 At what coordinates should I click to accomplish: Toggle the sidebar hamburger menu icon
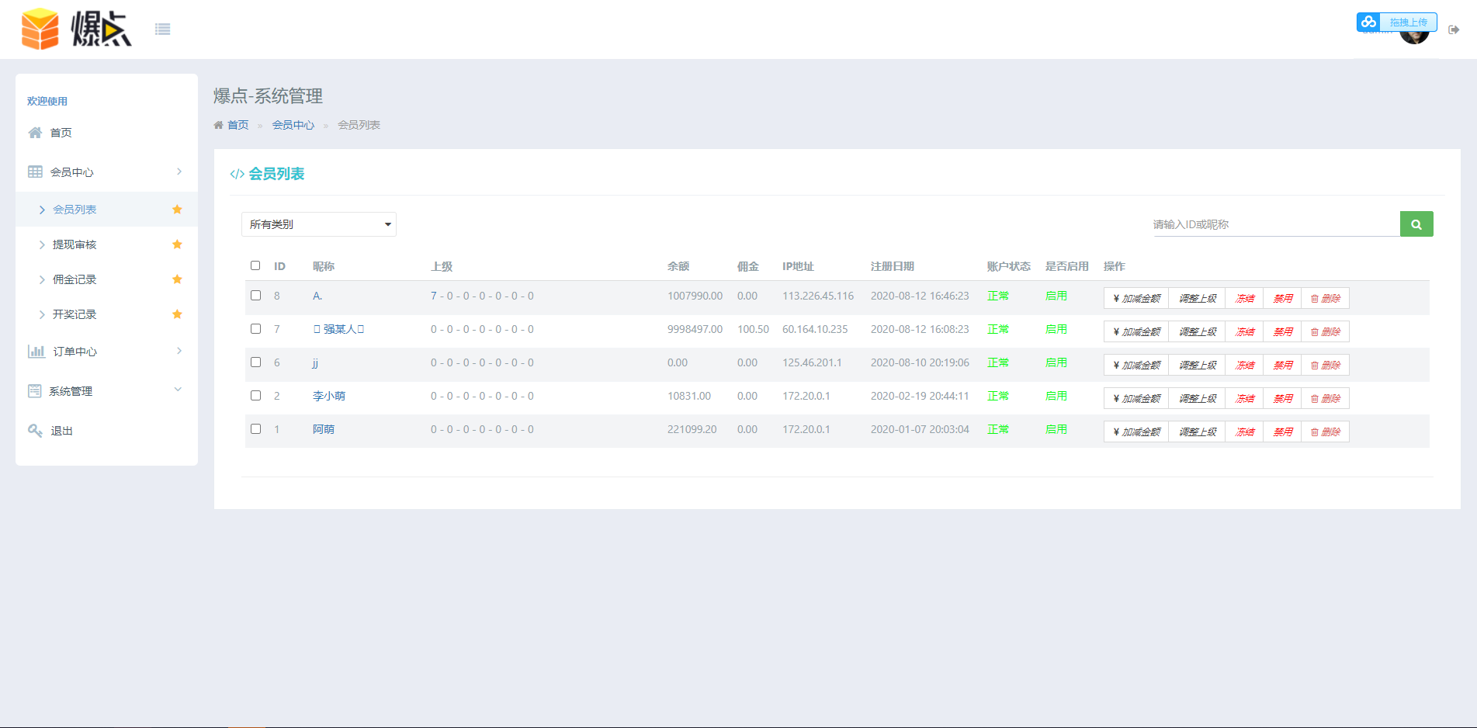click(162, 29)
